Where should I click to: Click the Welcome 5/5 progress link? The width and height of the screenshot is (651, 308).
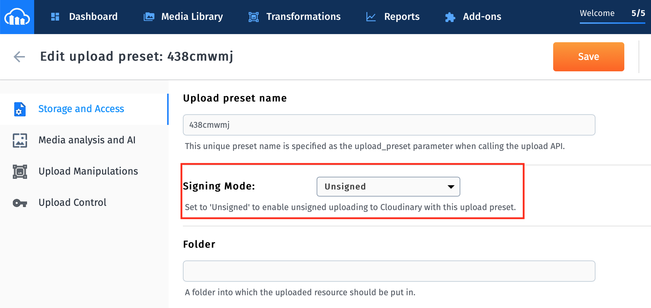(612, 14)
